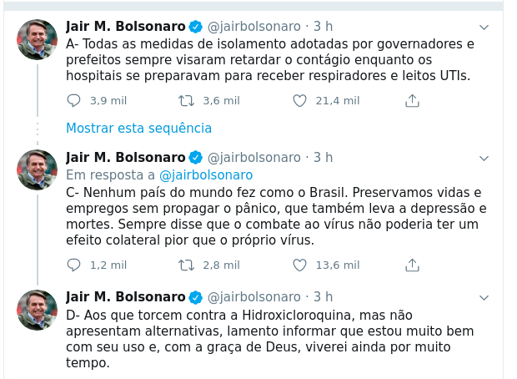This screenshot has width=517, height=379.
Task: Reply to the tweet with 1,2 mil replies
Action: pos(73,265)
